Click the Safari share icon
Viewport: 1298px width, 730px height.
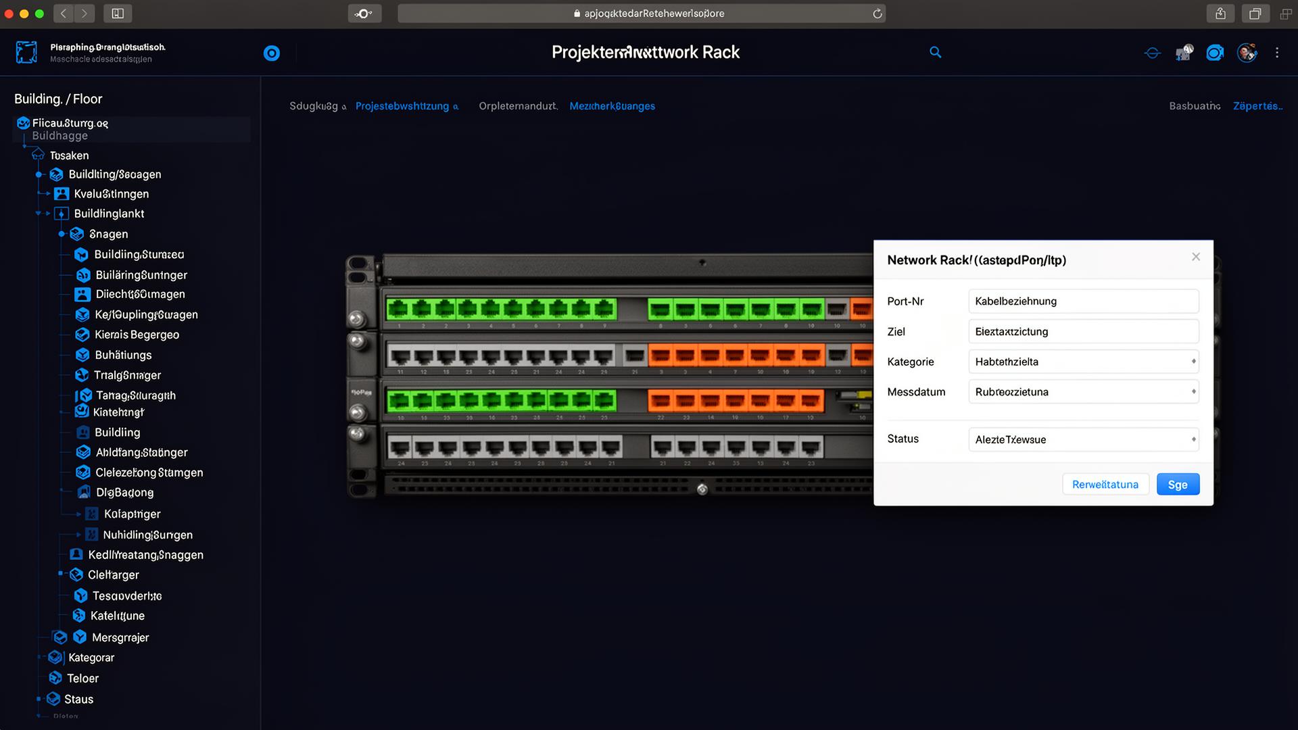[x=1220, y=14]
